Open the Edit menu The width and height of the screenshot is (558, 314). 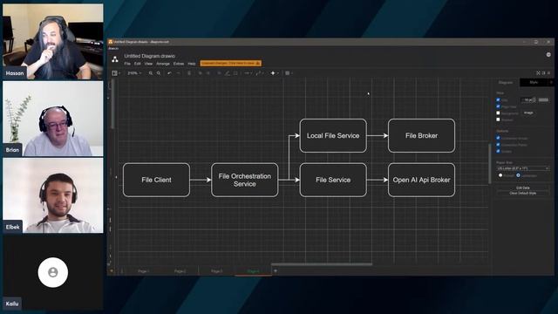pyautogui.click(x=138, y=64)
